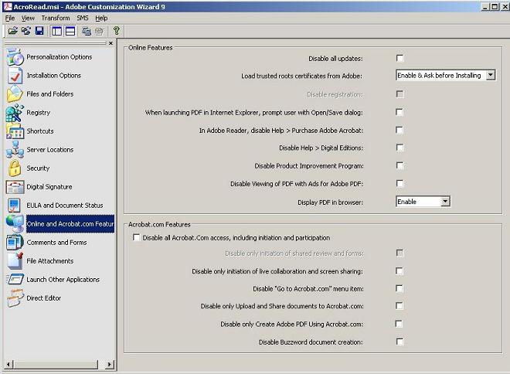Go to the Registry section icon

point(15,113)
